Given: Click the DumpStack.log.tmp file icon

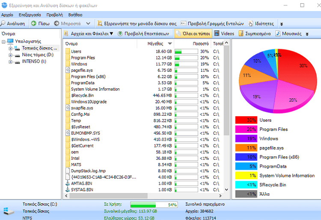Looking at the screenshot, I should click(68, 171).
